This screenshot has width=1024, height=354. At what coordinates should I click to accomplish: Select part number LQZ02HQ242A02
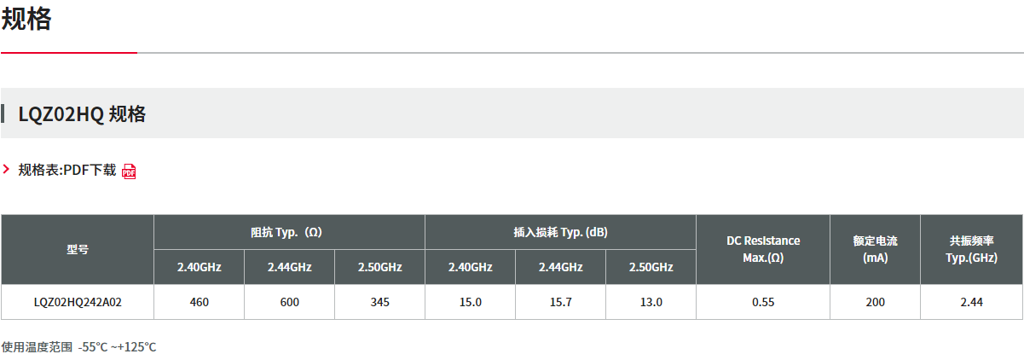click(77, 302)
